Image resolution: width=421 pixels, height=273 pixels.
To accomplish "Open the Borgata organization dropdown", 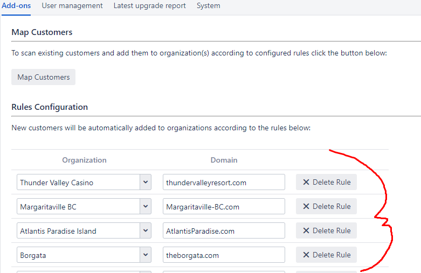I will tap(146, 255).
